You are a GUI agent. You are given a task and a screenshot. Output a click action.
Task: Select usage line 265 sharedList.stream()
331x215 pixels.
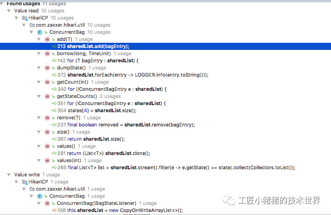[x=176, y=167]
